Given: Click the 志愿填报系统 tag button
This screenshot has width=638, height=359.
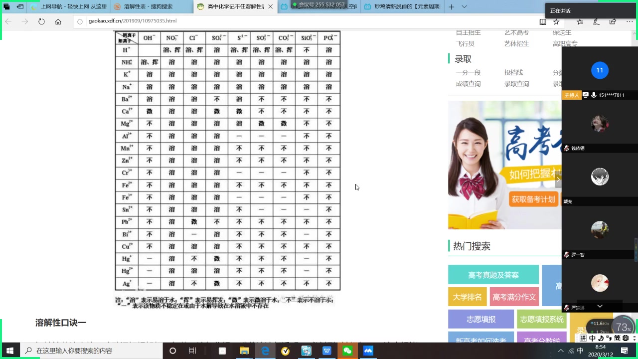Looking at the screenshot, I should (542, 319).
